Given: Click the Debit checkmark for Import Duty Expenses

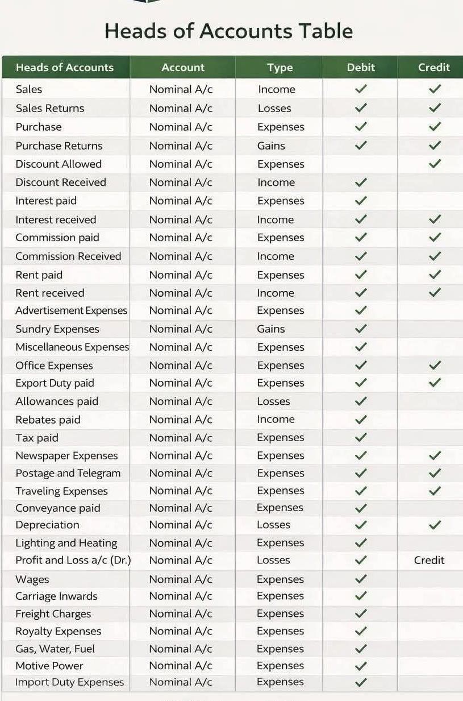Looking at the screenshot, I should point(361,682).
